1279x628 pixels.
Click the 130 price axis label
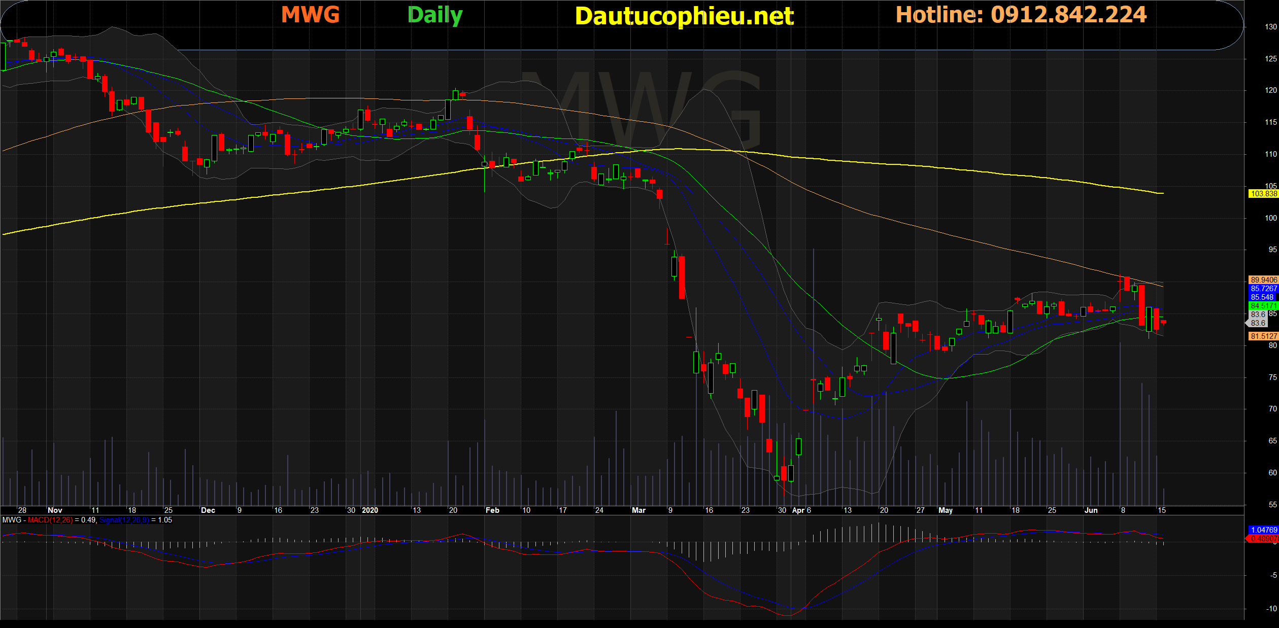point(1271,27)
